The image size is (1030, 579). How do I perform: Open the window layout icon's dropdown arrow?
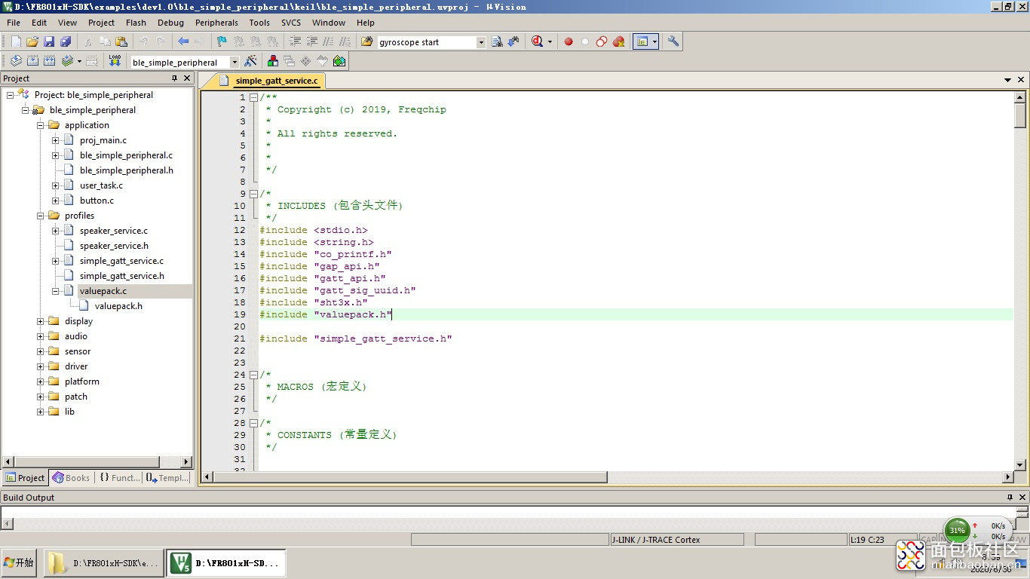pyautogui.click(x=654, y=42)
